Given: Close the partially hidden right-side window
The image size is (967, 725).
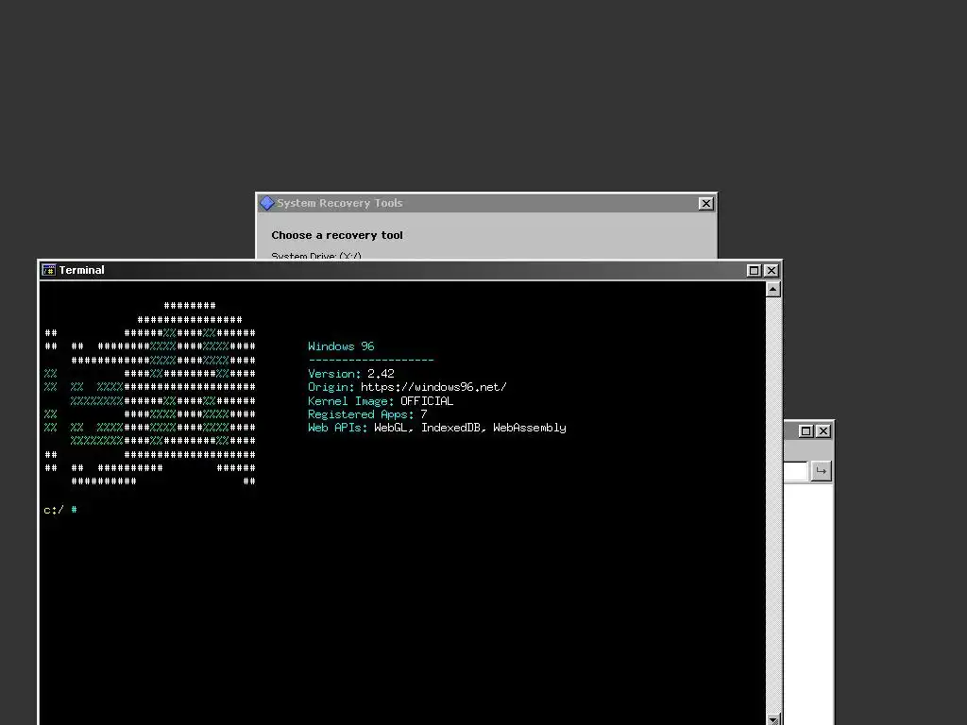Looking at the screenshot, I should pos(823,430).
